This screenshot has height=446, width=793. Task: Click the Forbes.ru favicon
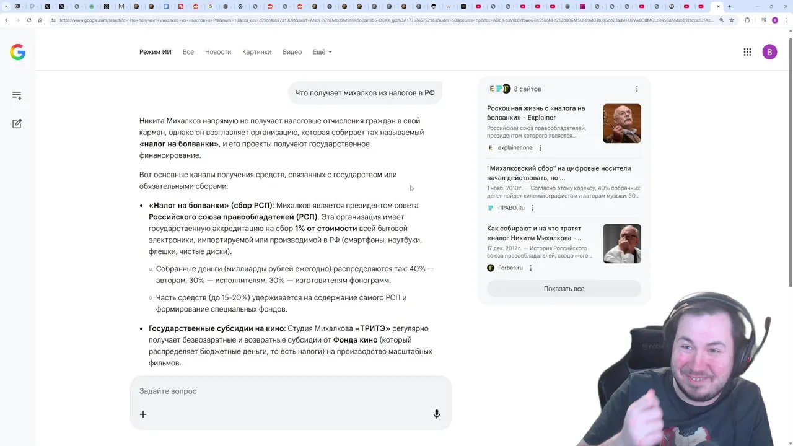(x=491, y=268)
